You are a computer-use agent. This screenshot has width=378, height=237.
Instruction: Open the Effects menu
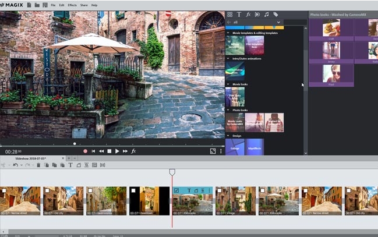point(72,5)
